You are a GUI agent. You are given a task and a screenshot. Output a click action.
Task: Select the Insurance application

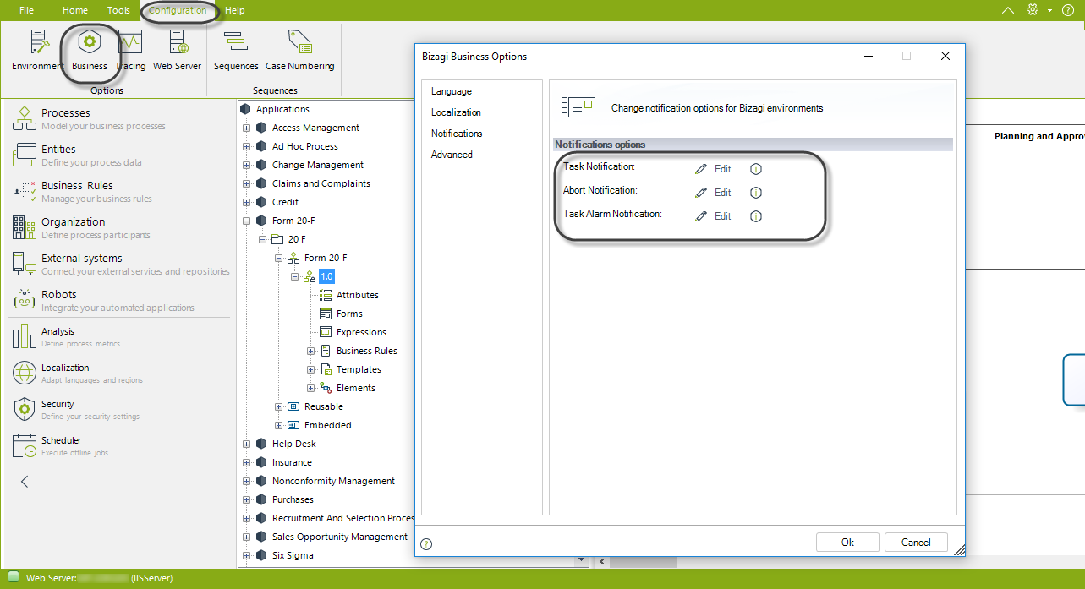tap(292, 463)
